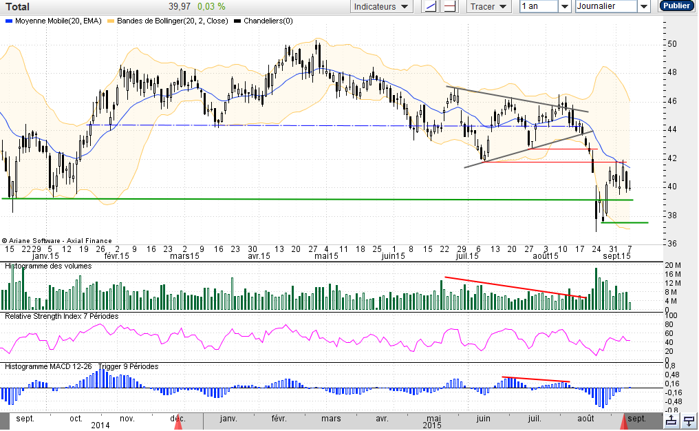Click 'mars' on the bottom timeline bar

pos(331,419)
